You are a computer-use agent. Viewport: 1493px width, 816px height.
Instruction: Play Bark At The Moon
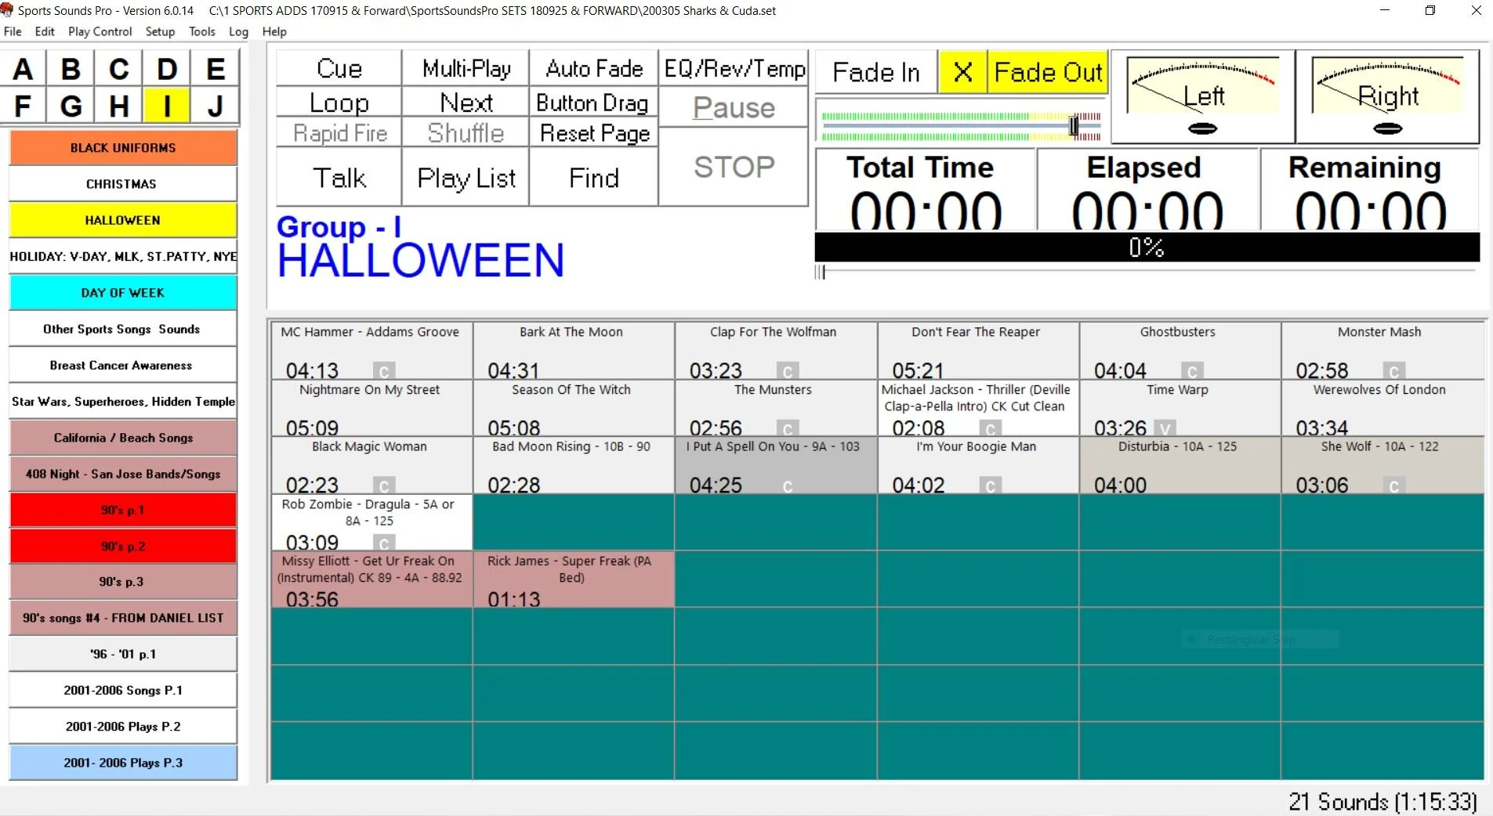pos(573,350)
